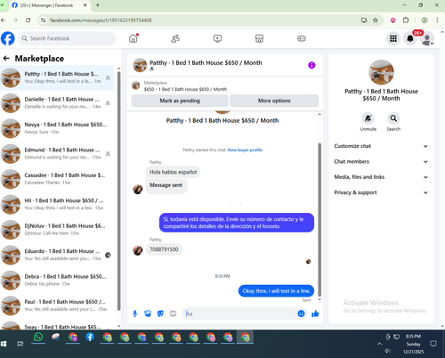Screen dimensions: 445x358
Task: Open the Navya conversation
Action: [x=56, y=128]
